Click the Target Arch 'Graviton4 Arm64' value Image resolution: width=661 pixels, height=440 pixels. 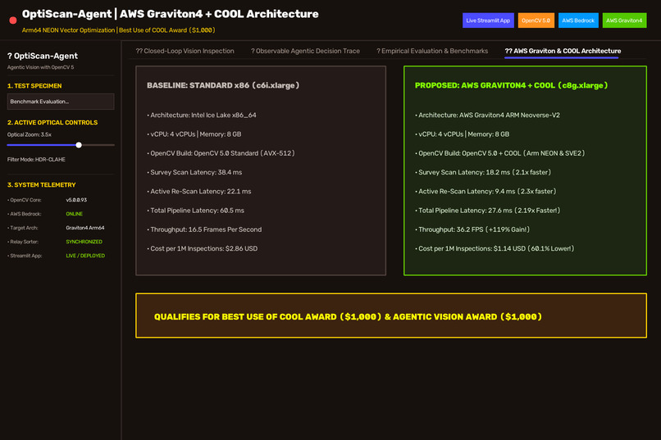85,228
